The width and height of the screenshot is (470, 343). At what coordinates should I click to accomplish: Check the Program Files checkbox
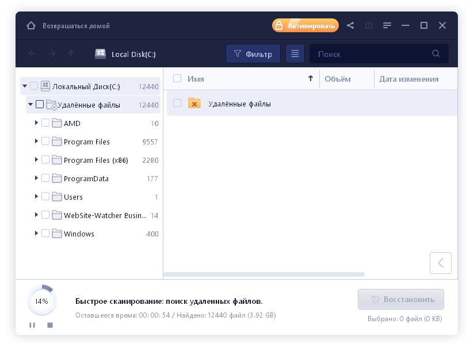tap(45, 141)
